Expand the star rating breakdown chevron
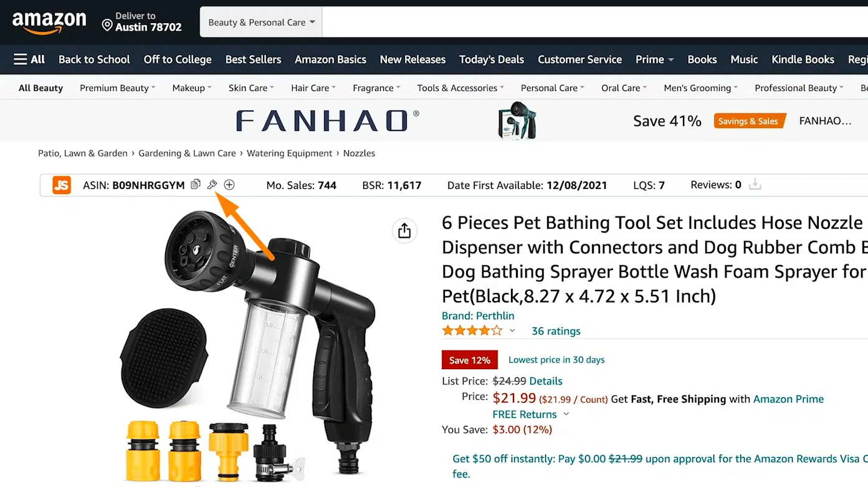 click(x=512, y=330)
